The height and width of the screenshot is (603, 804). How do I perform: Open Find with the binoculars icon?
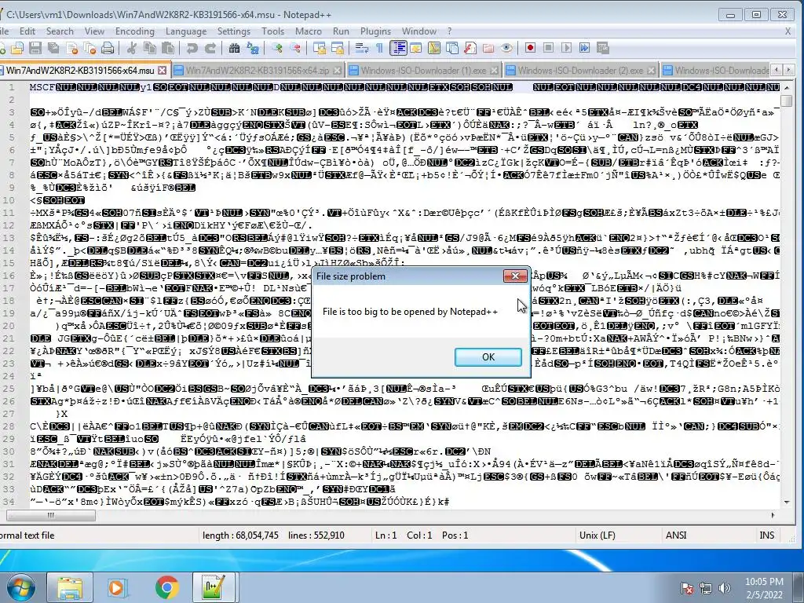tap(234, 48)
